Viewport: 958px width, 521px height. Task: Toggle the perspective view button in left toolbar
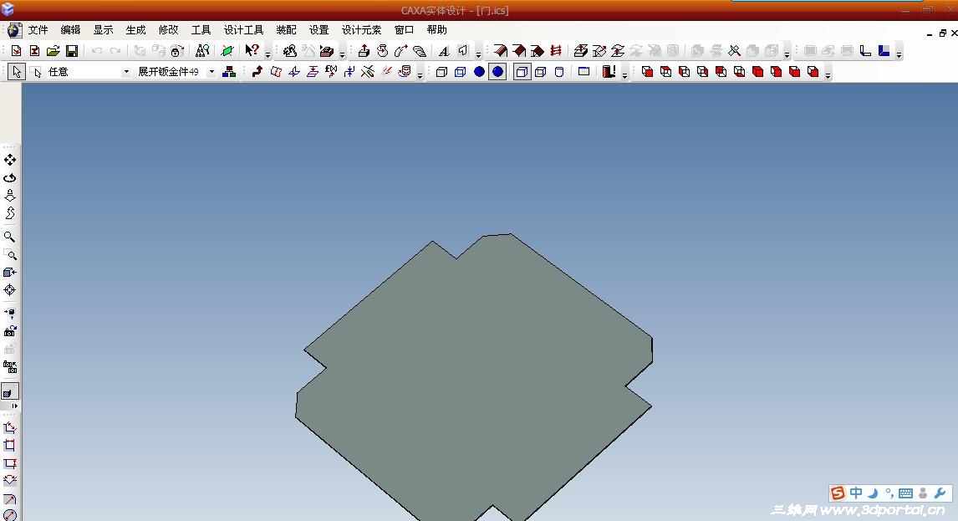tap(10, 391)
